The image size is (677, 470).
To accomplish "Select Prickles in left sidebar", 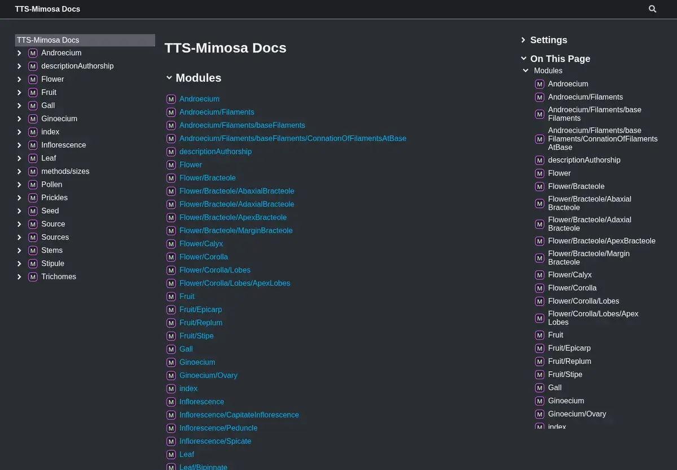I will 54,197.
